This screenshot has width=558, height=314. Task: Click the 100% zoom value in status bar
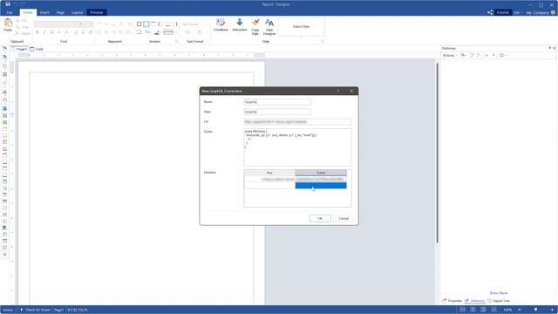[507, 310]
